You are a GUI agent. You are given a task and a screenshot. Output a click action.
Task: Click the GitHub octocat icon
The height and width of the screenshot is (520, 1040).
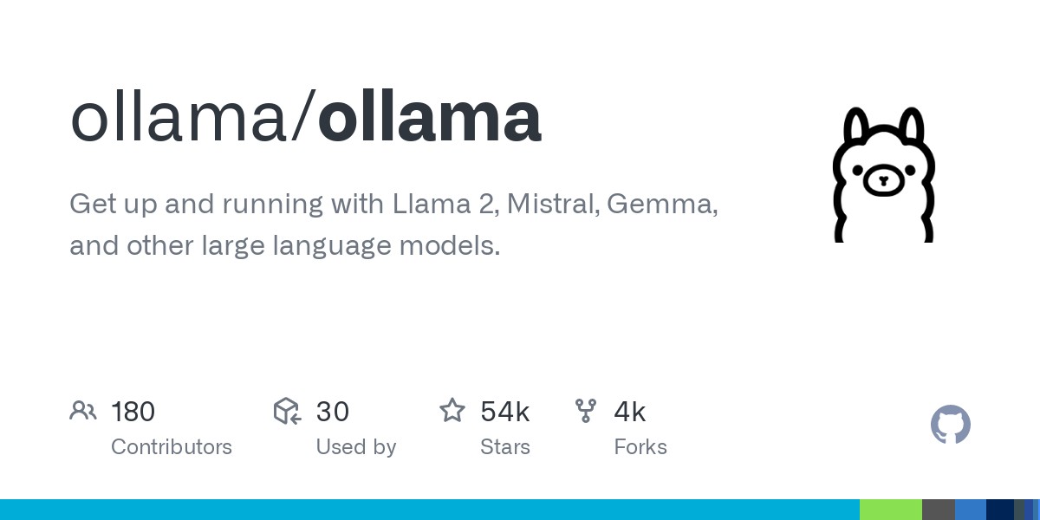click(951, 425)
